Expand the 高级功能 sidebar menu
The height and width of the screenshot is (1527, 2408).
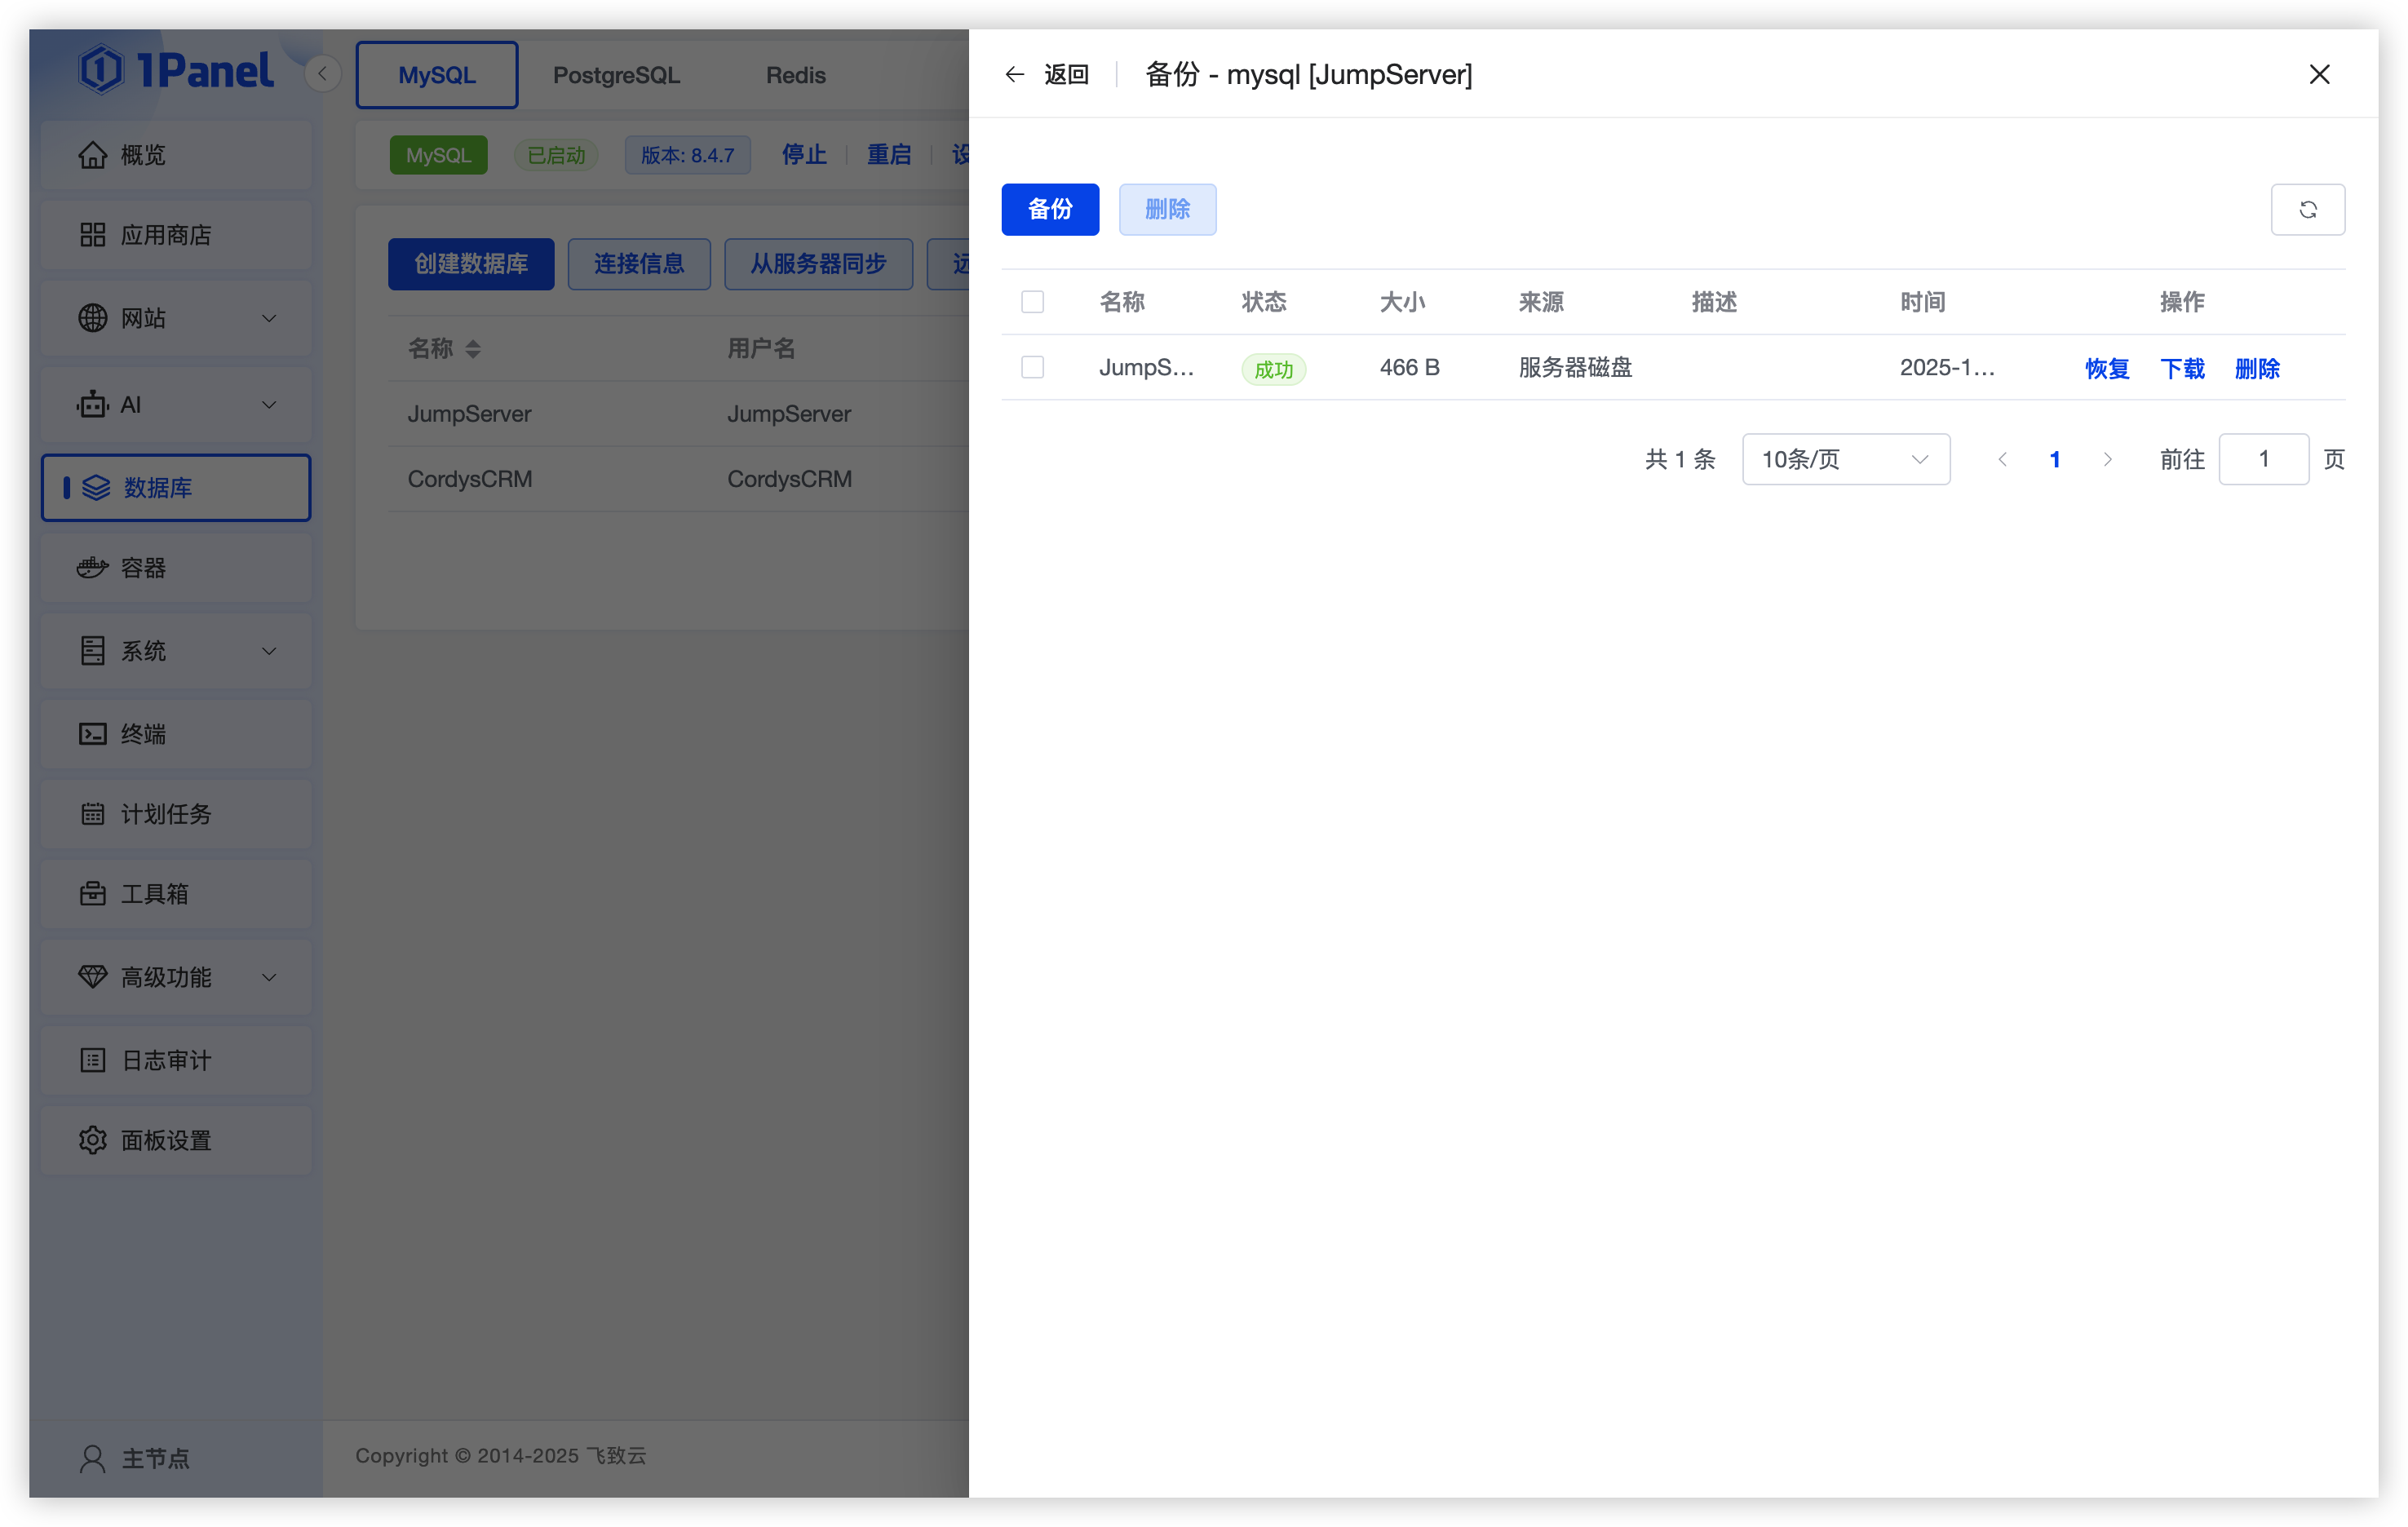click(x=268, y=977)
